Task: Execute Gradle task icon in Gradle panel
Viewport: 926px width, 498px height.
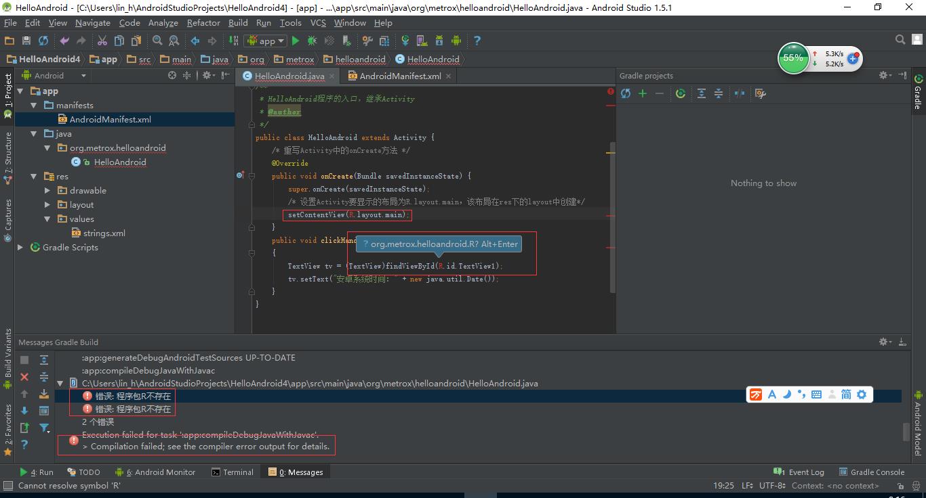Action: pyautogui.click(x=681, y=93)
